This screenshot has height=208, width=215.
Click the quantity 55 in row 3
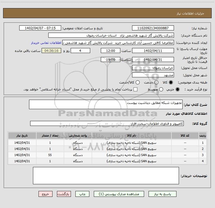tap(50, 155)
